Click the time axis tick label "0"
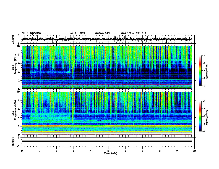This screenshot has height=169, width=219. pyautogui.click(x=22, y=151)
